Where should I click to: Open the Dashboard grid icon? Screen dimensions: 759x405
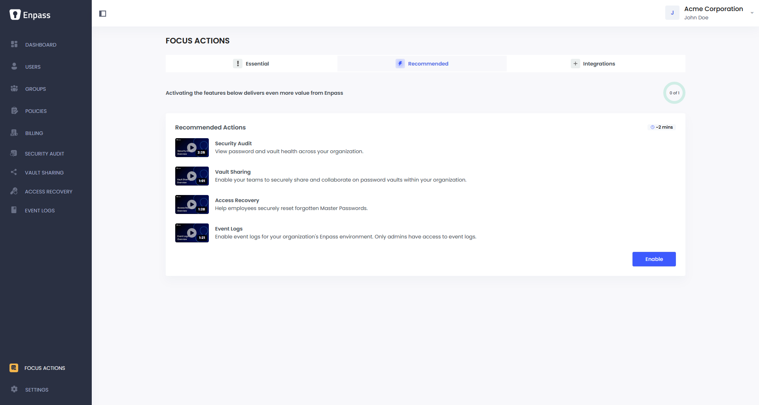click(14, 44)
